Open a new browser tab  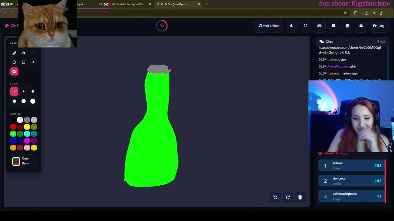point(206,4)
